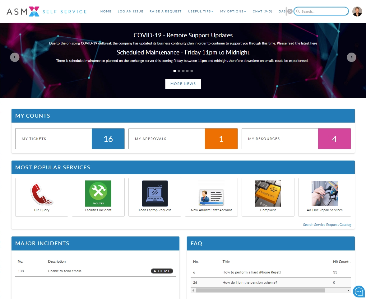Click the New Affiliate Staff Account icon

[211, 194]
